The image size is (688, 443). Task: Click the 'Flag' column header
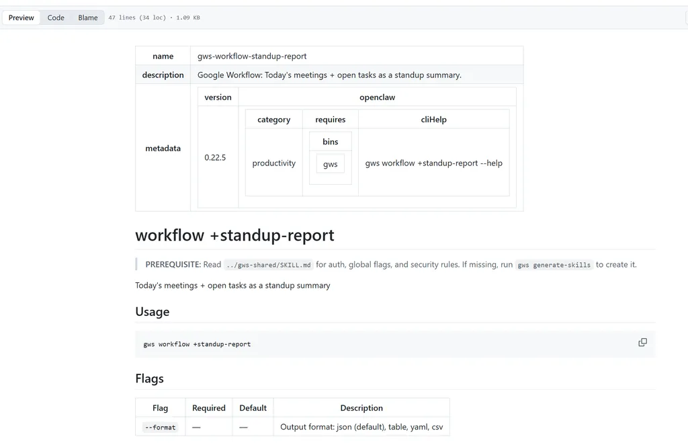point(160,408)
